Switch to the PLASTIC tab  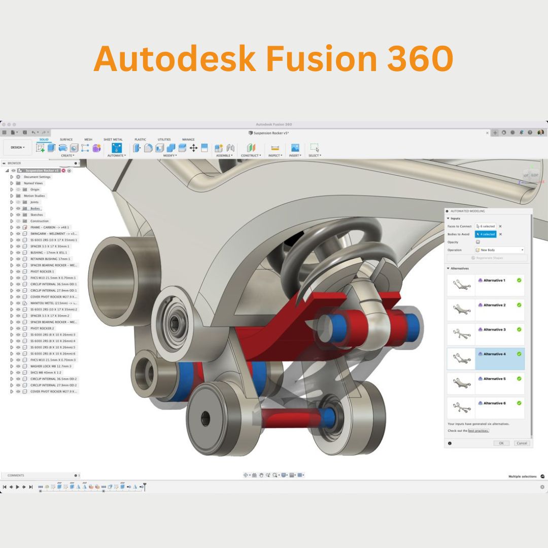click(140, 140)
